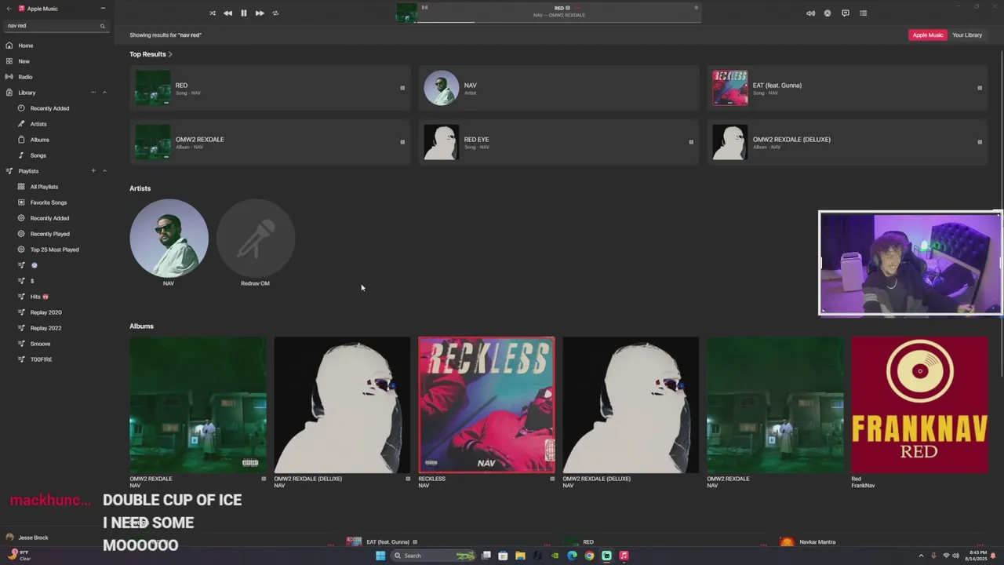Open Library more options dots
The image size is (1004, 565).
(93, 93)
